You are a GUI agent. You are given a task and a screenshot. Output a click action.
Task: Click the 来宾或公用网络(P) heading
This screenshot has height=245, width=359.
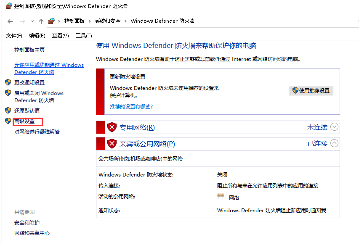[x=147, y=144]
